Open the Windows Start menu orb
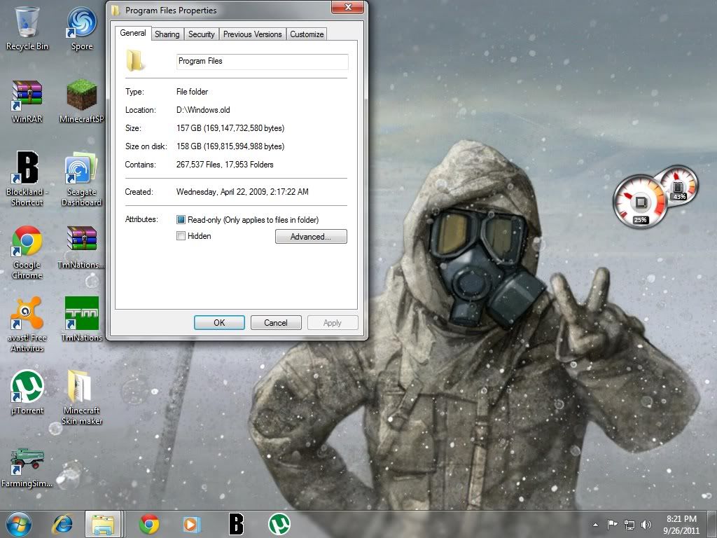This screenshot has width=717, height=538. (x=19, y=524)
